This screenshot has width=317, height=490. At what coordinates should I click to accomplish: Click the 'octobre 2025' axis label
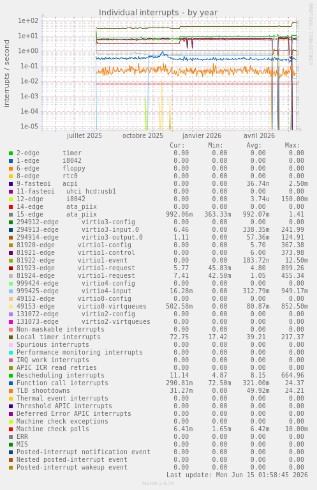pyautogui.click(x=143, y=135)
